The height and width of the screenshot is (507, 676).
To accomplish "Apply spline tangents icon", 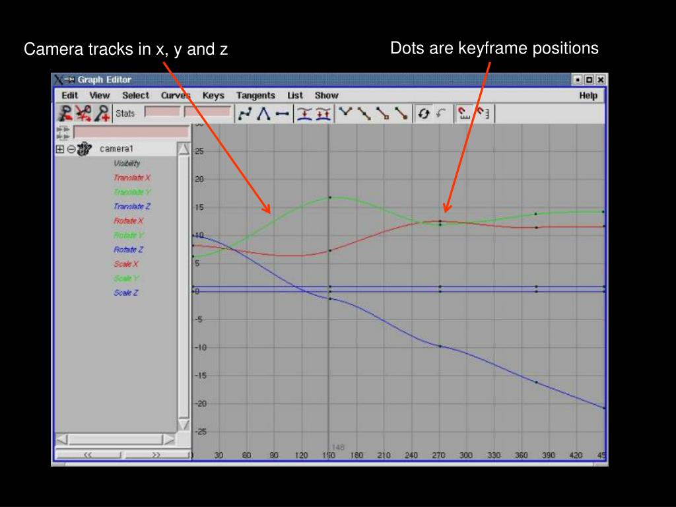I will click(245, 114).
